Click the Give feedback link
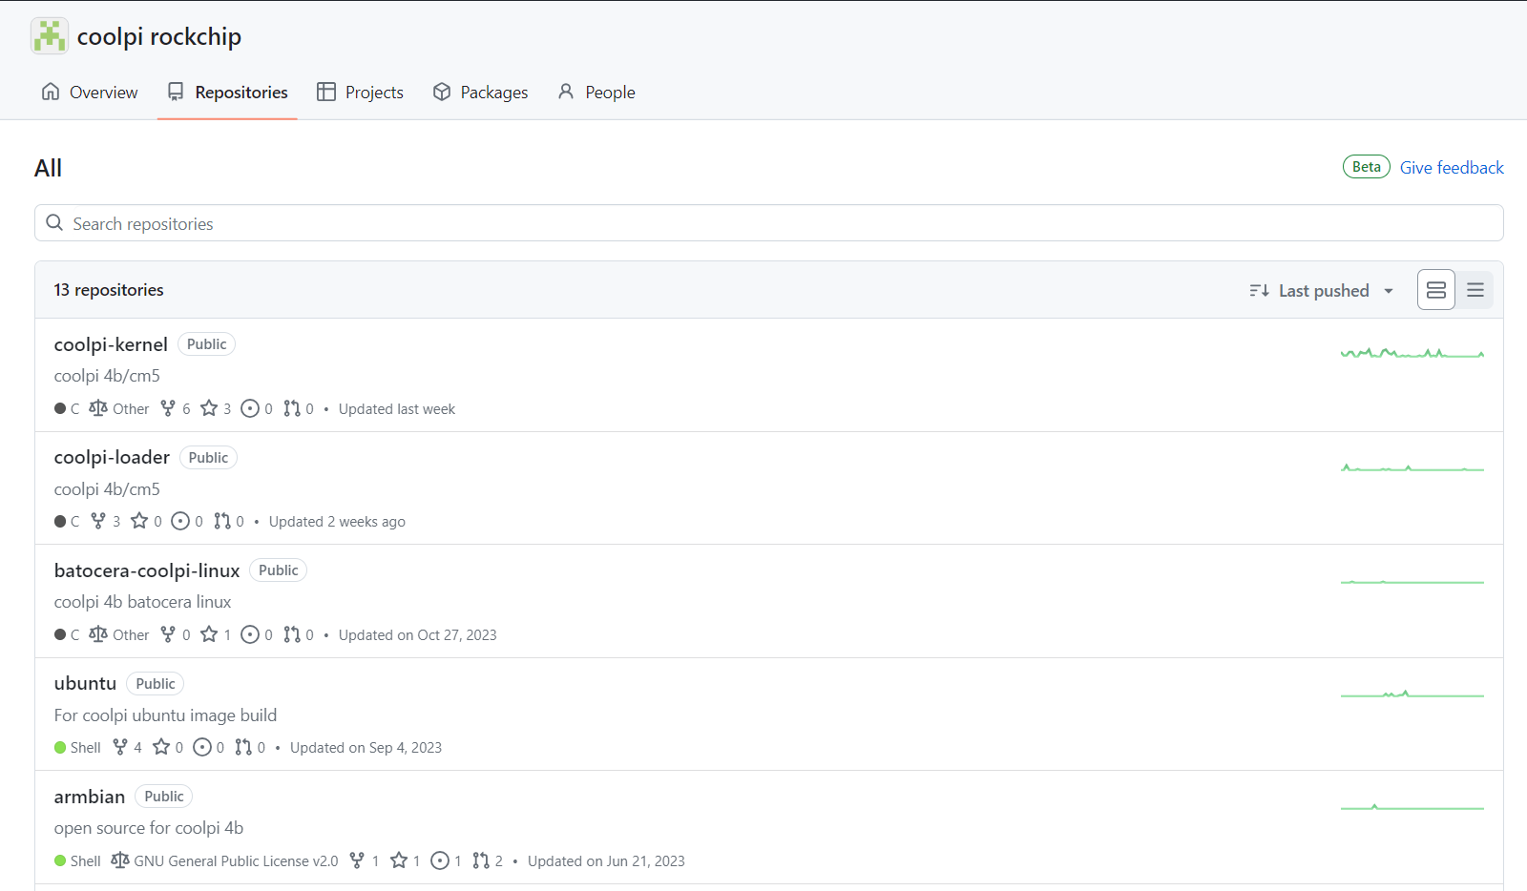 tap(1452, 168)
